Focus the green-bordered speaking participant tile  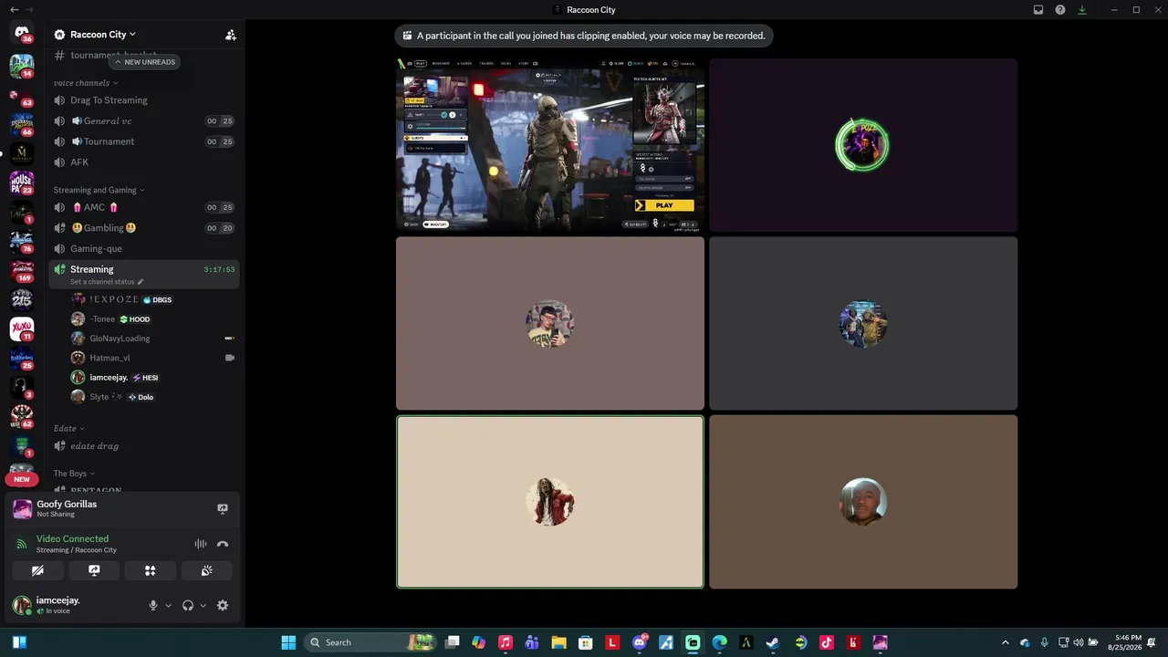[x=550, y=502]
